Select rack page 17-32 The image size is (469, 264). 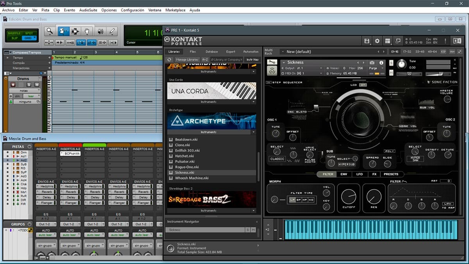[407, 52]
